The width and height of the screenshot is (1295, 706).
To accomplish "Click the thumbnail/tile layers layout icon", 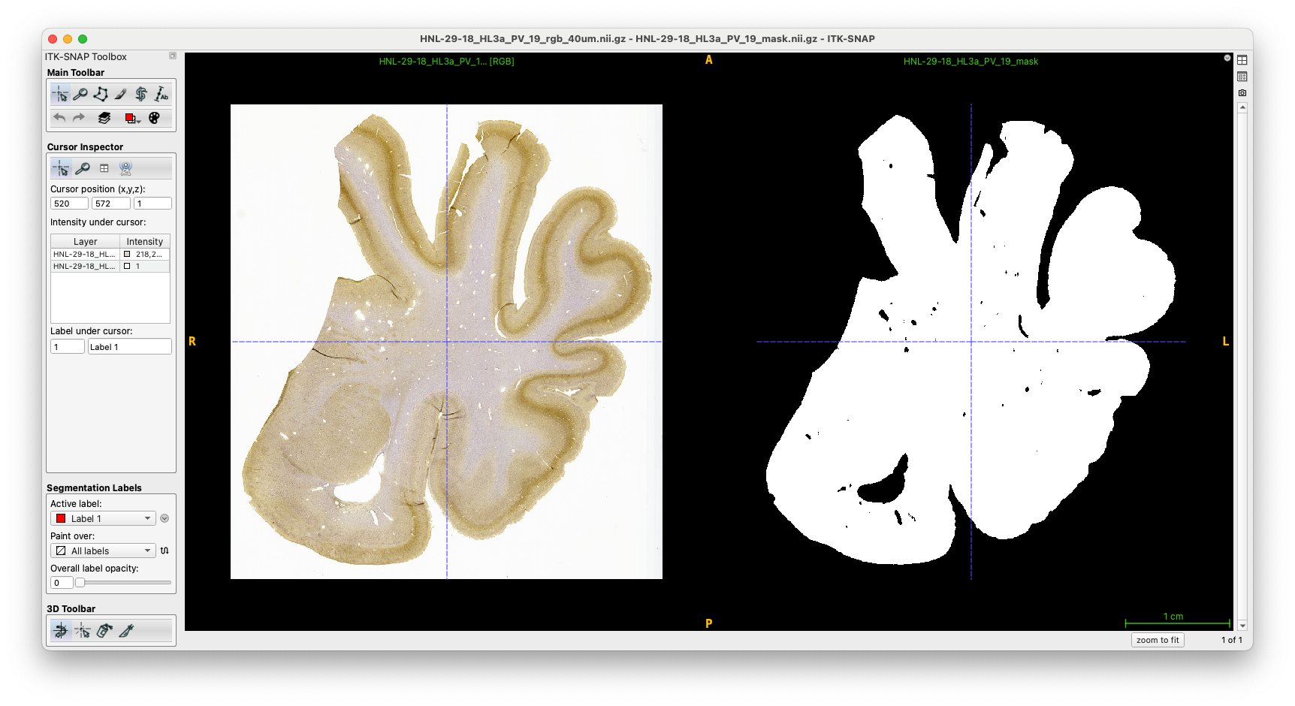I will (x=1242, y=77).
